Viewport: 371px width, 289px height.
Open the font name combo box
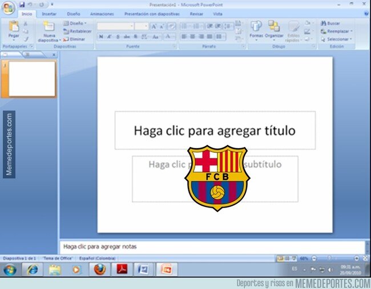(x=115, y=26)
